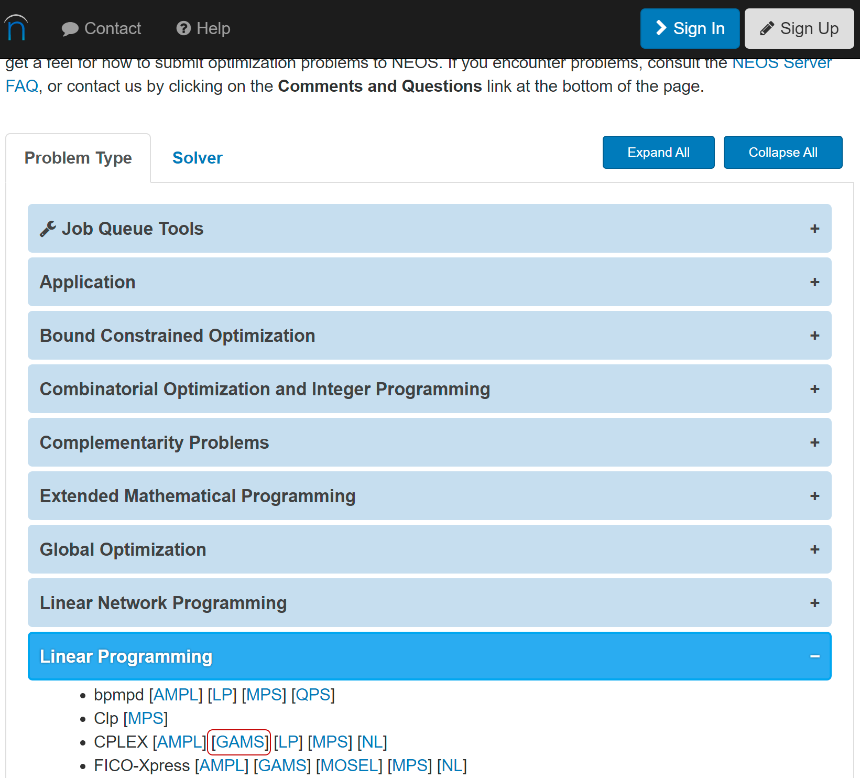Image resolution: width=860 pixels, height=778 pixels.
Task: Click plus icon on Global Optimization row
Action: pos(814,549)
